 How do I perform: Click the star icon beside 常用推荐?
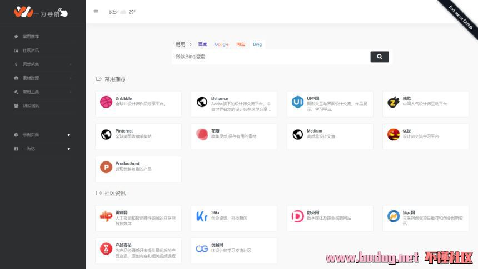[16, 37]
